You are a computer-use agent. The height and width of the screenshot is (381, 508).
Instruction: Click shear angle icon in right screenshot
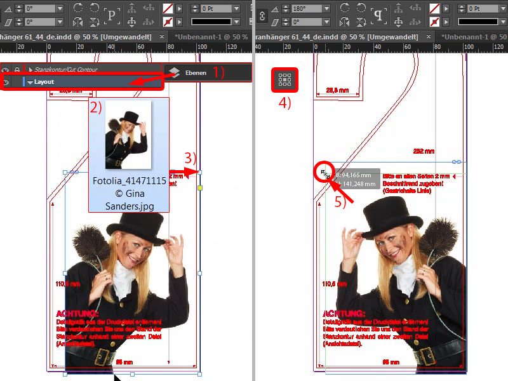pos(275,22)
